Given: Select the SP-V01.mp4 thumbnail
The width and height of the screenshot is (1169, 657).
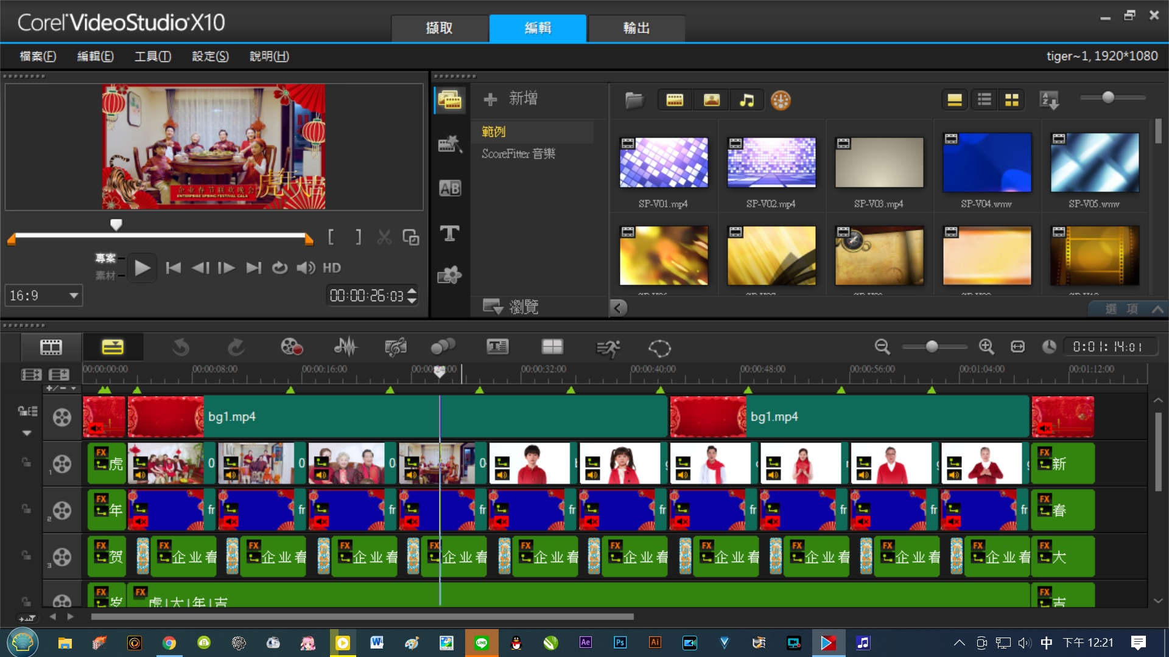Looking at the screenshot, I should click(664, 162).
